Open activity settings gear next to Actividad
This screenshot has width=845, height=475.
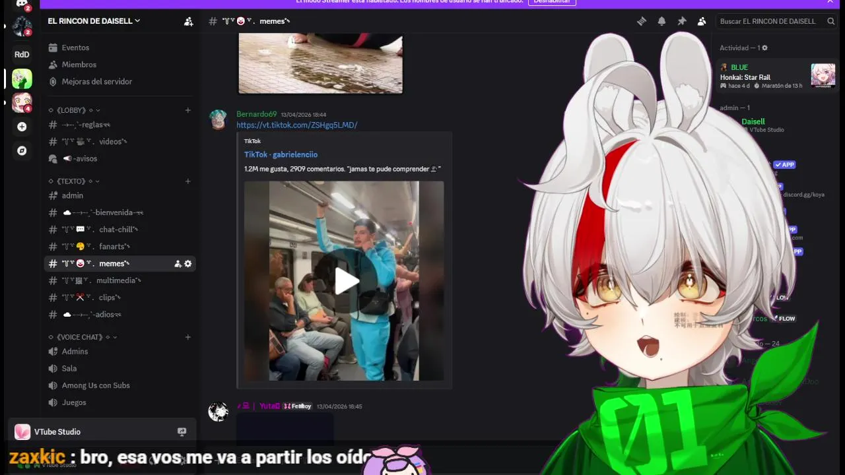764,48
